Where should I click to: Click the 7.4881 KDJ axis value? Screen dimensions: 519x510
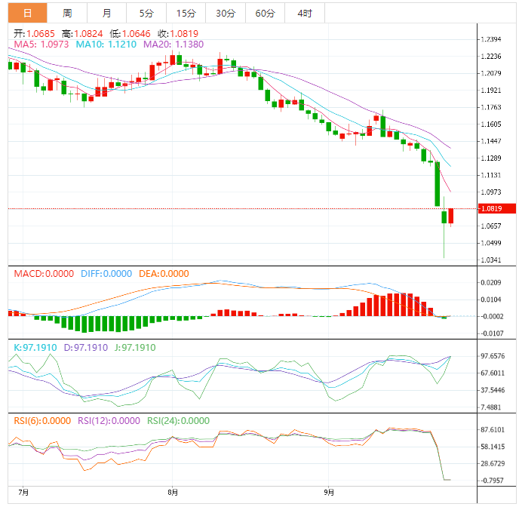point(493,407)
